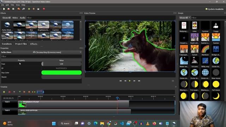This screenshot has height=127, width=226.
Task: Click the Properties panel Filter field
Action: (x=41, y=56)
